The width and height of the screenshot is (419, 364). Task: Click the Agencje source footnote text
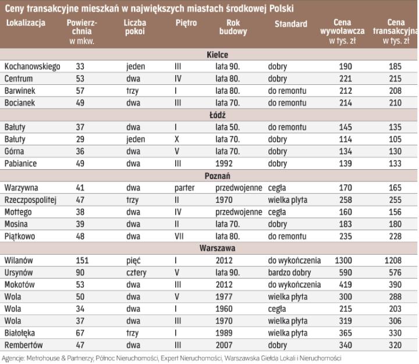pyautogui.click(x=171, y=358)
